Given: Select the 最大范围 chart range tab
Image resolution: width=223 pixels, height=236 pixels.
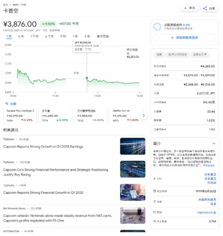Looking at the screenshot, I should (x=103, y=36).
